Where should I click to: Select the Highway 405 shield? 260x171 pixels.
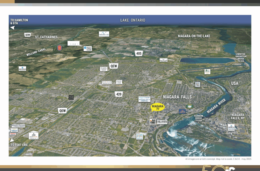coord(138,53)
